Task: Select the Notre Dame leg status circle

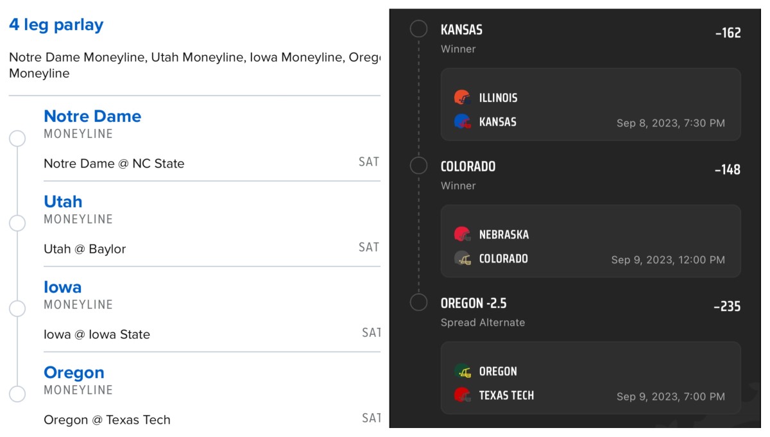Action: (x=17, y=139)
